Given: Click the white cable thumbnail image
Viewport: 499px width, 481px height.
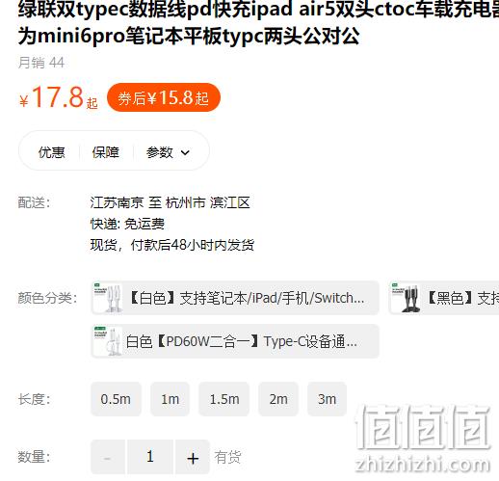Looking at the screenshot, I should pos(107,298).
